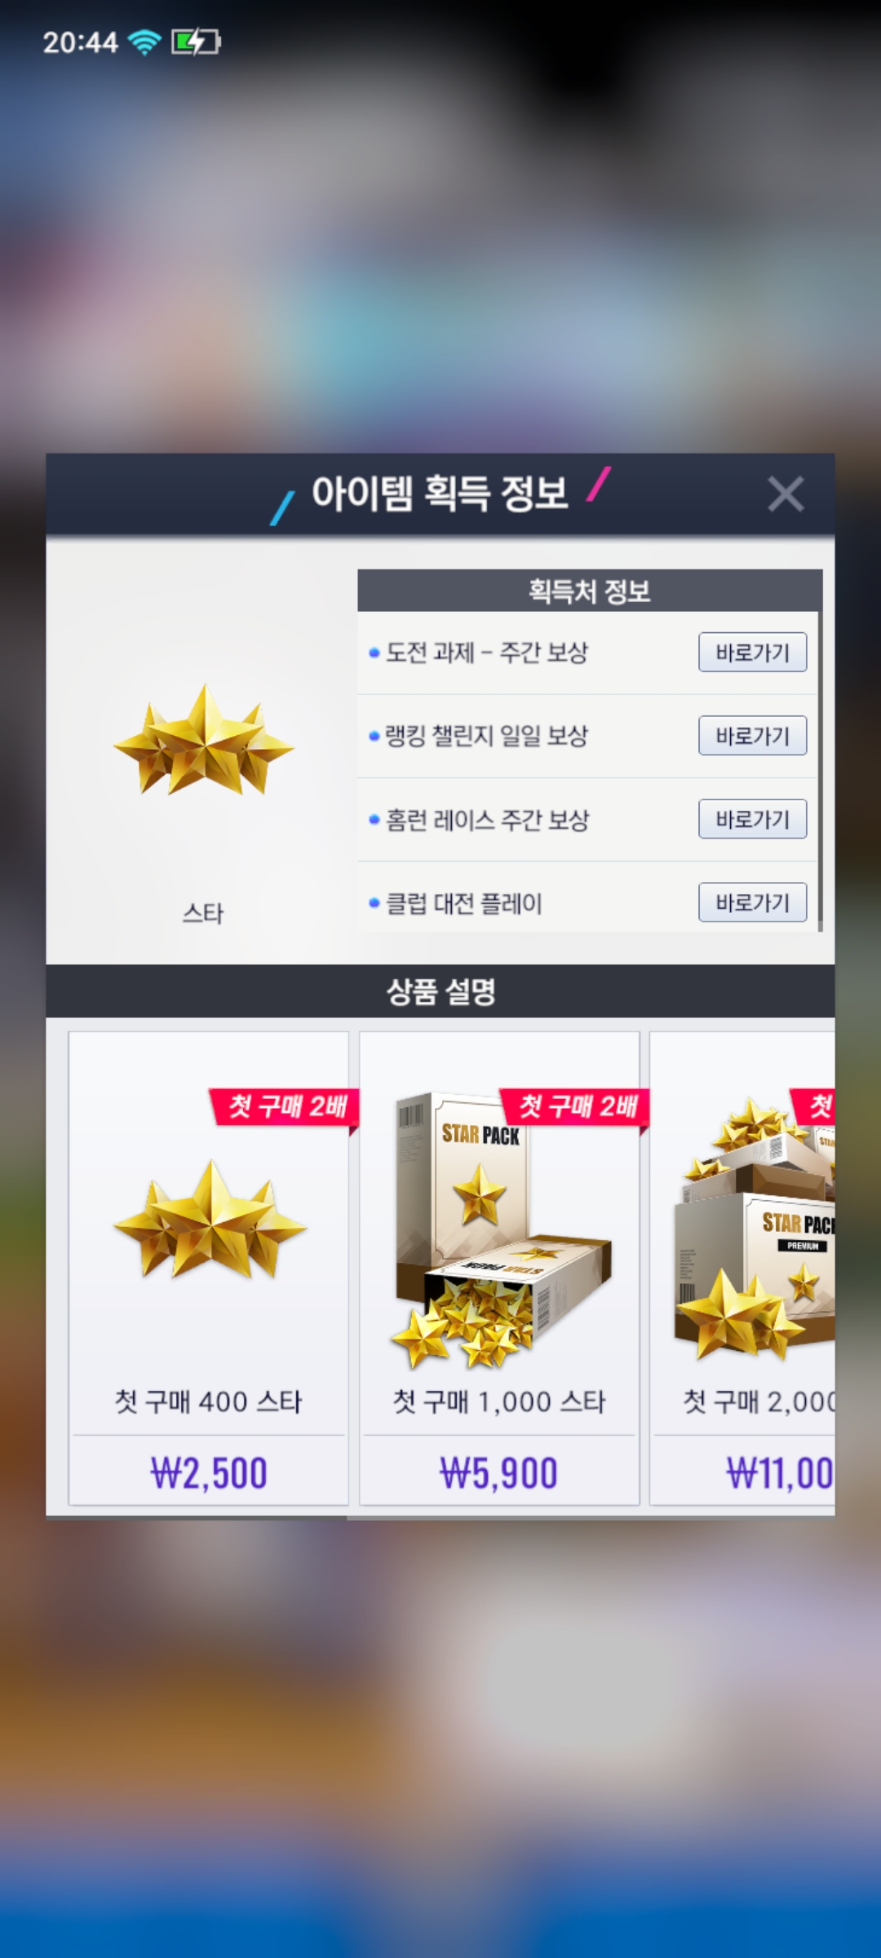Tap 첫 구매 2배 badge on 400 스타

tap(286, 1107)
